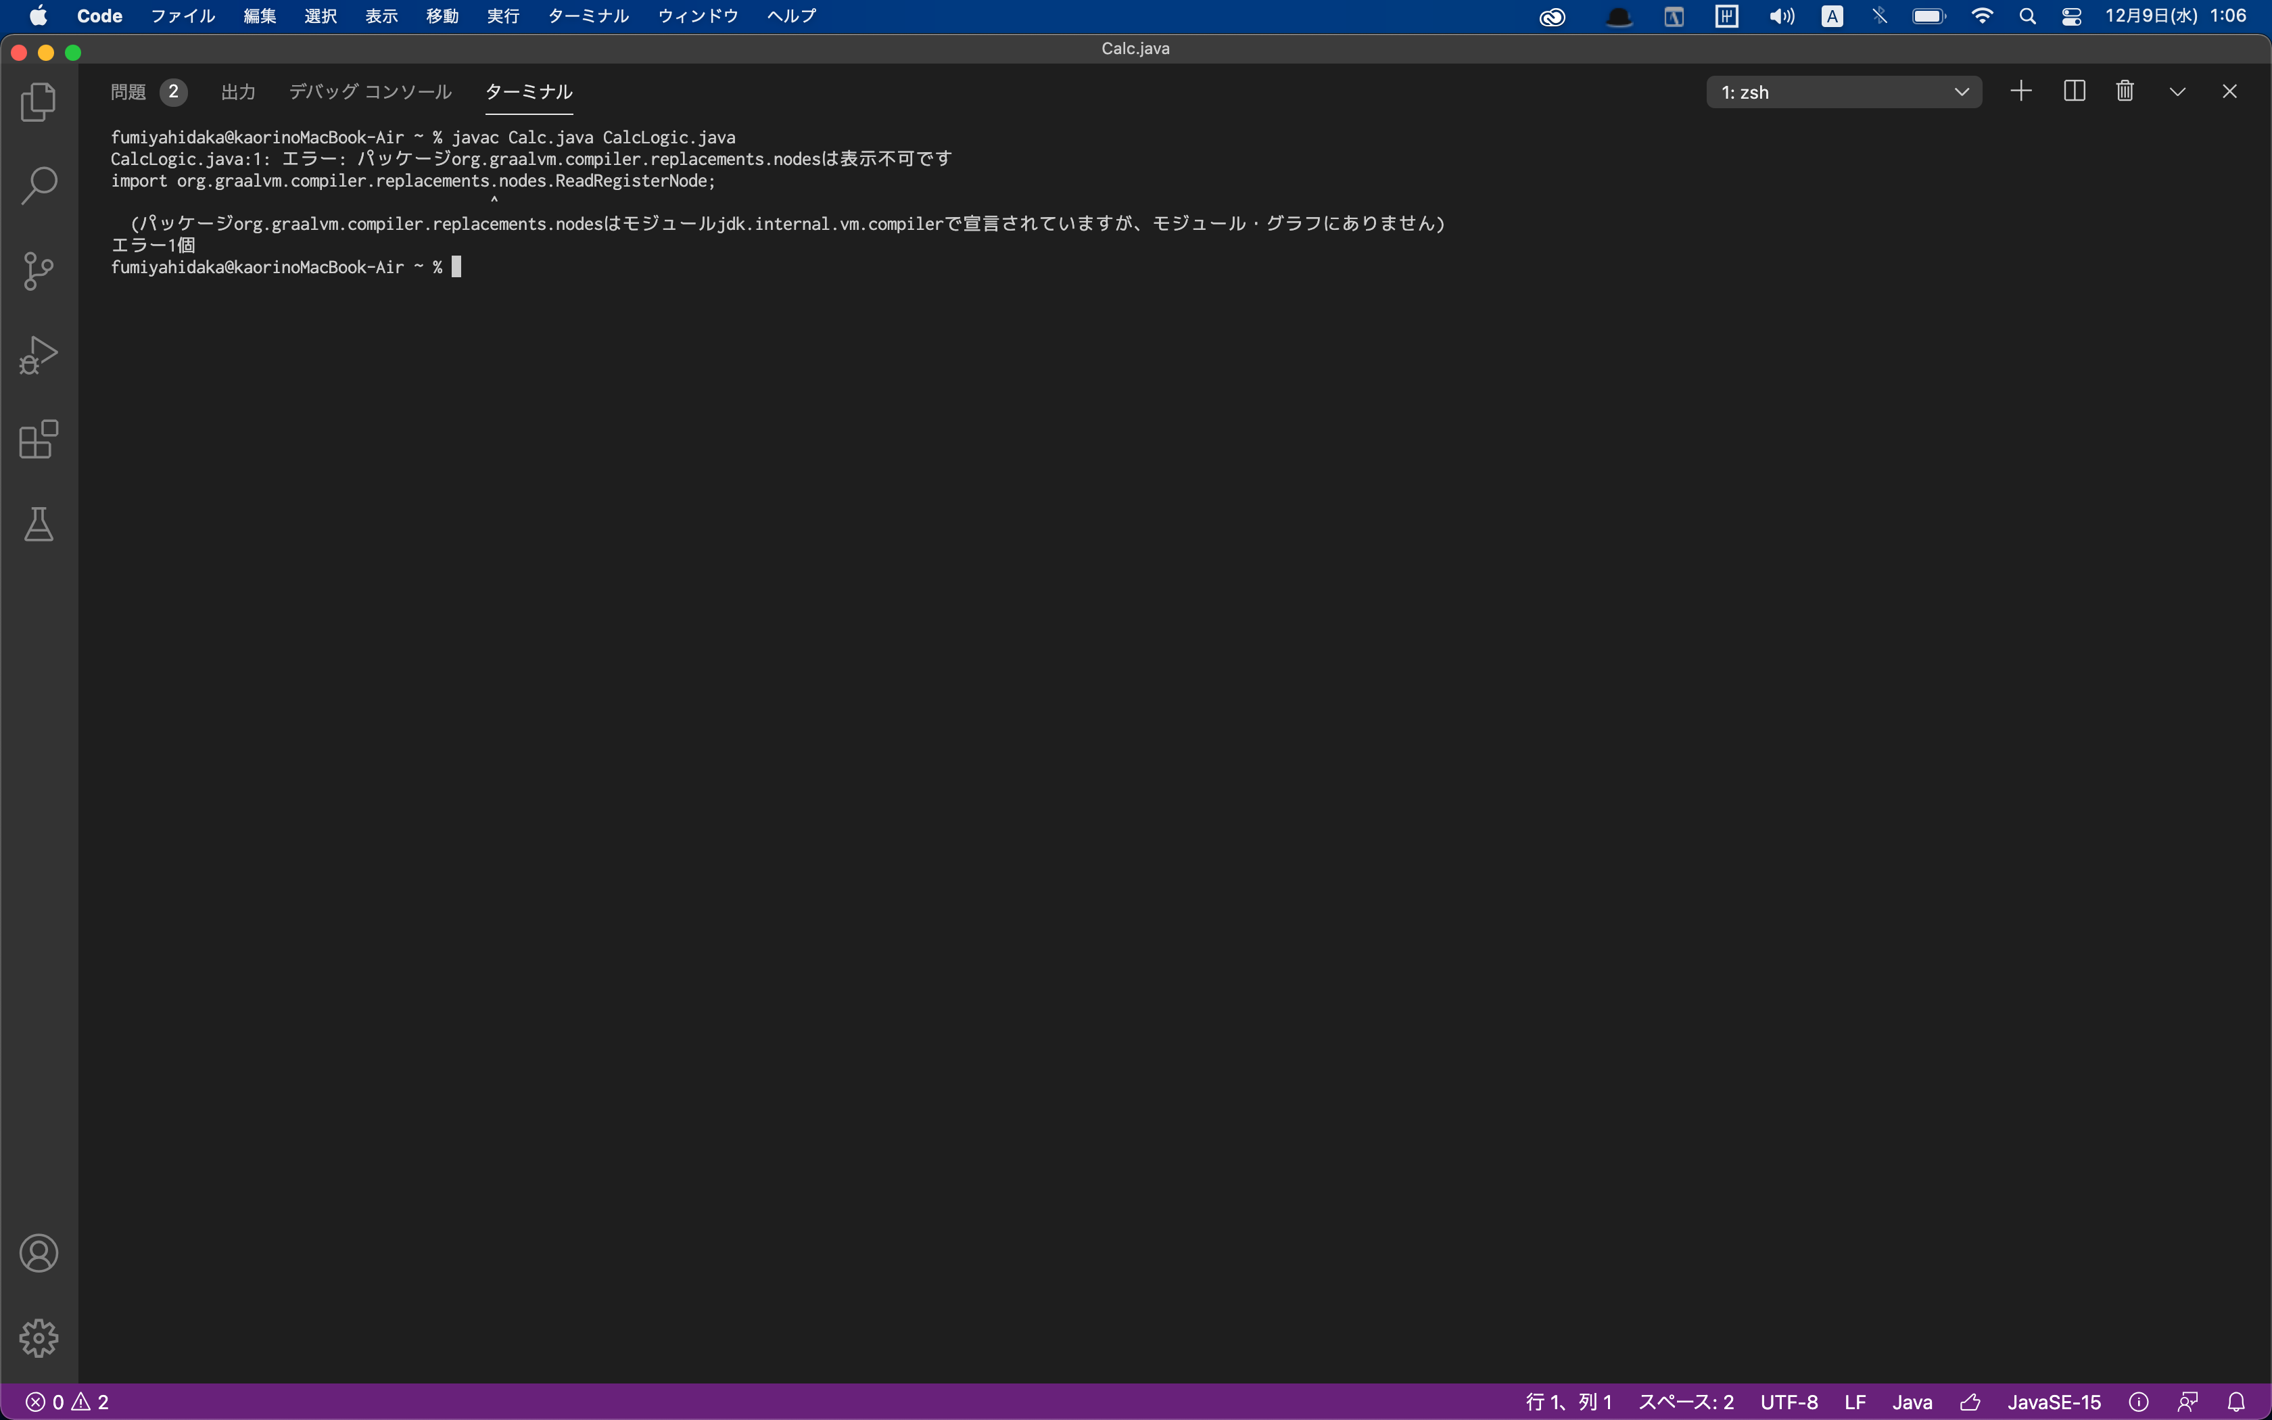Viewport: 2272px width, 1420px height.
Task: Click the エラー1個 line in terminal
Action: 153,245
